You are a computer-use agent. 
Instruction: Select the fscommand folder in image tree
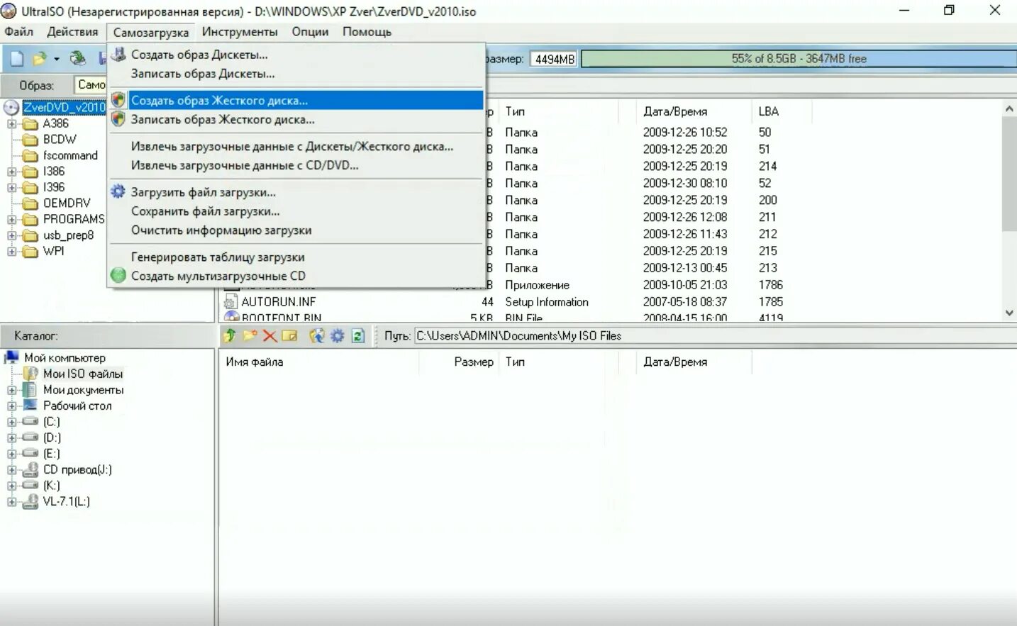pos(70,155)
